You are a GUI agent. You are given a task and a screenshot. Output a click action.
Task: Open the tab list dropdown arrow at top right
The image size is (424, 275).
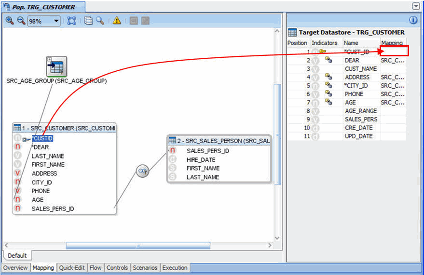pyautogui.click(x=416, y=6)
